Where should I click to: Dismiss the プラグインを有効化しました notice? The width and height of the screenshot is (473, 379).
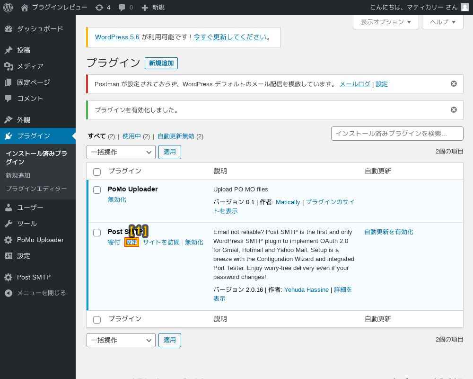(454, 110)
